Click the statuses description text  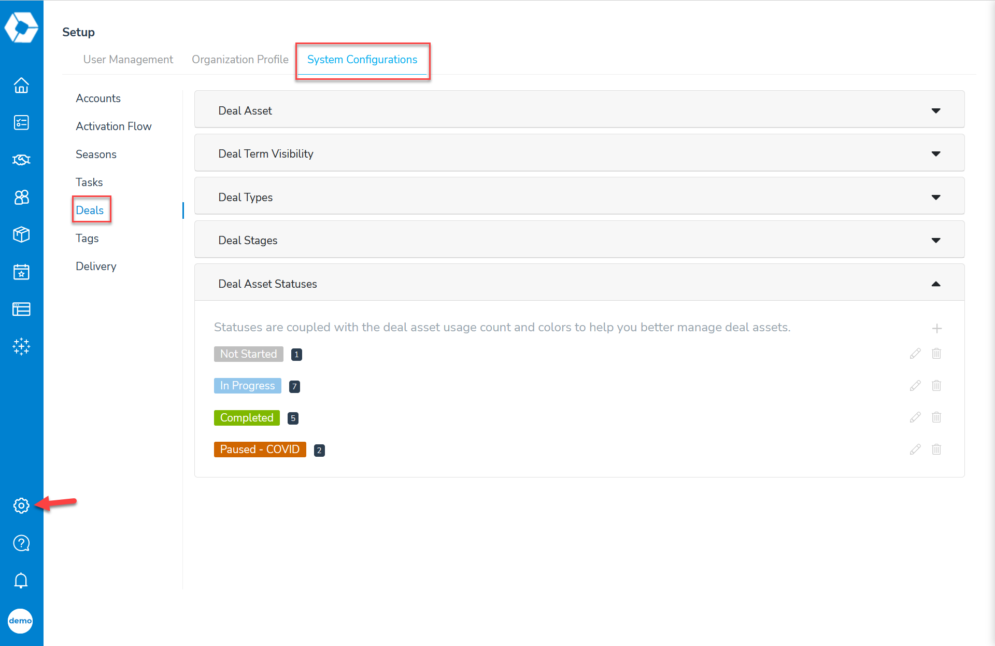(502, 328)
